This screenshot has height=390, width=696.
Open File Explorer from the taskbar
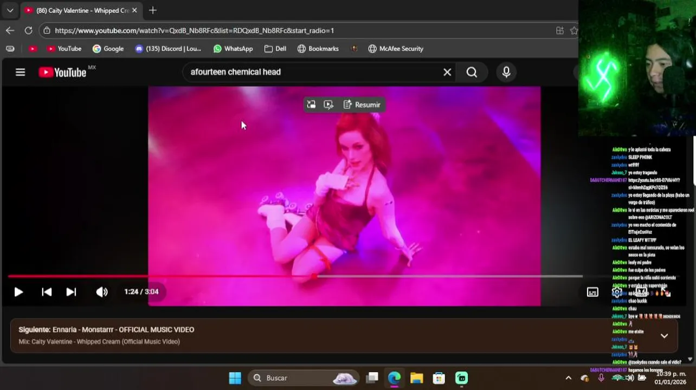click(416, 378)
